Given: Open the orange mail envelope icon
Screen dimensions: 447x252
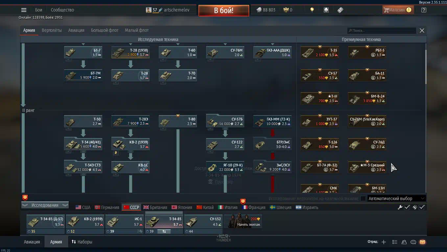Looking at the screenshot, I should point(422,242).
